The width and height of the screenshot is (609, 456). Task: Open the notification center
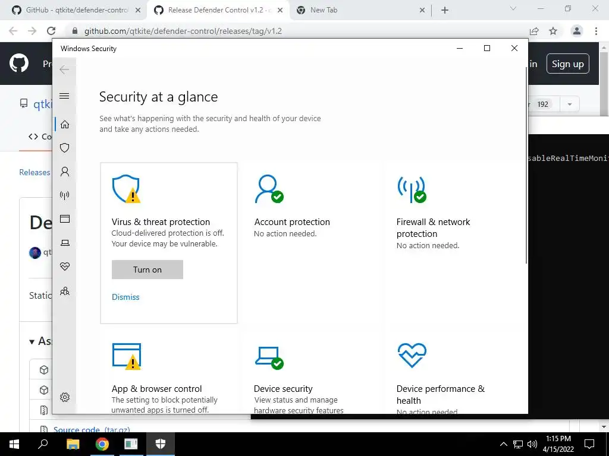pyautogui.click(x=589, y=444)
